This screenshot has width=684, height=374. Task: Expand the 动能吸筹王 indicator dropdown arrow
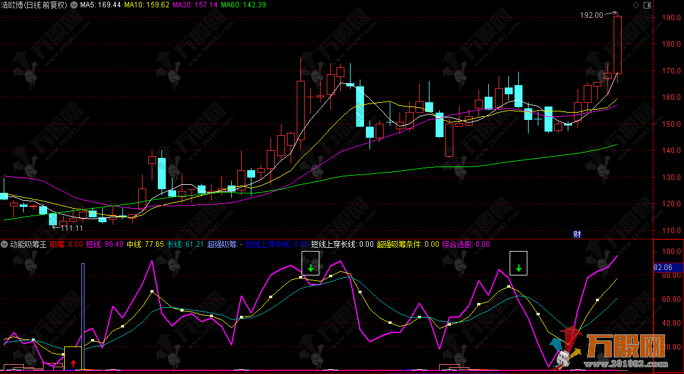point(5,244)
